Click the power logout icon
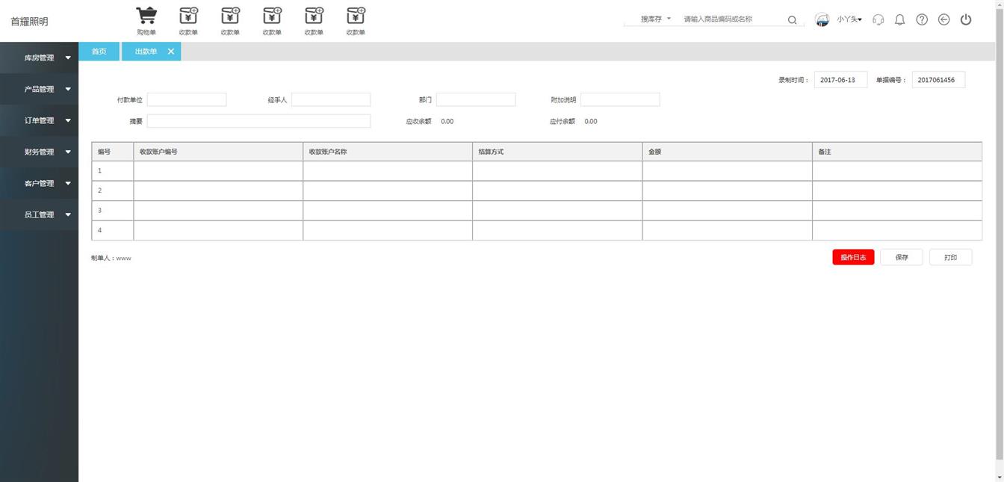This screenshot has width=1004, height=482. [x=966, y=20]
